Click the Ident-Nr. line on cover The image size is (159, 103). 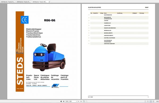click(37, 85)
